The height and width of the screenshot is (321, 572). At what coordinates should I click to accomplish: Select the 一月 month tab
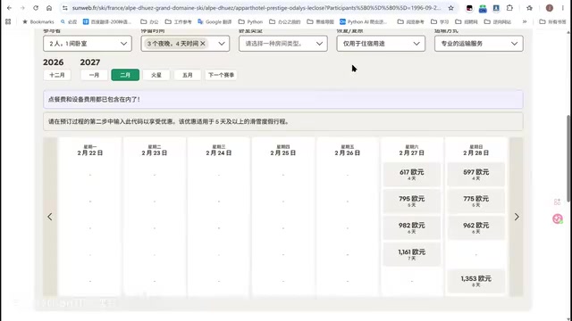[x=94, y=75]
